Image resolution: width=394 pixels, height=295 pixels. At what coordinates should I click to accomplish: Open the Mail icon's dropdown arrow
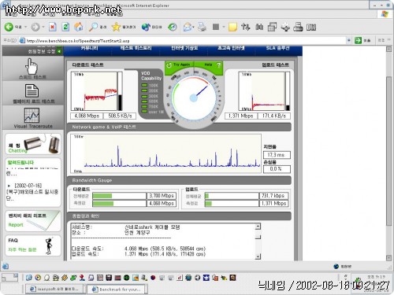(193, 27)
